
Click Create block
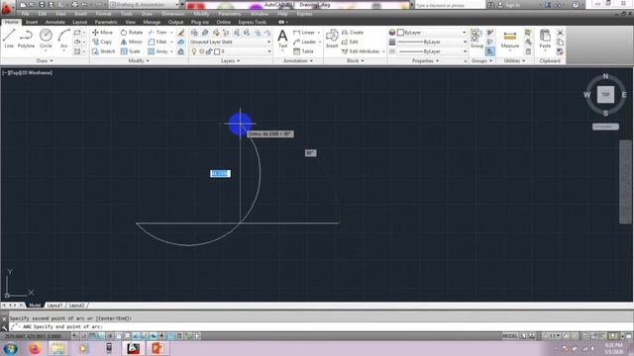(x=353, y=33)
